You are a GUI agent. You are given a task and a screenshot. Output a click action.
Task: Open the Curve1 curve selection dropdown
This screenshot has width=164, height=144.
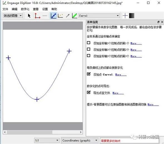(x=99, y=16)
